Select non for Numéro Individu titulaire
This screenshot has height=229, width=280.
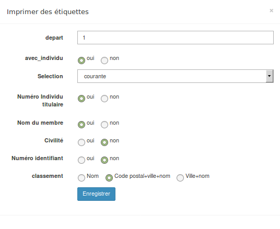click(104, 99)
